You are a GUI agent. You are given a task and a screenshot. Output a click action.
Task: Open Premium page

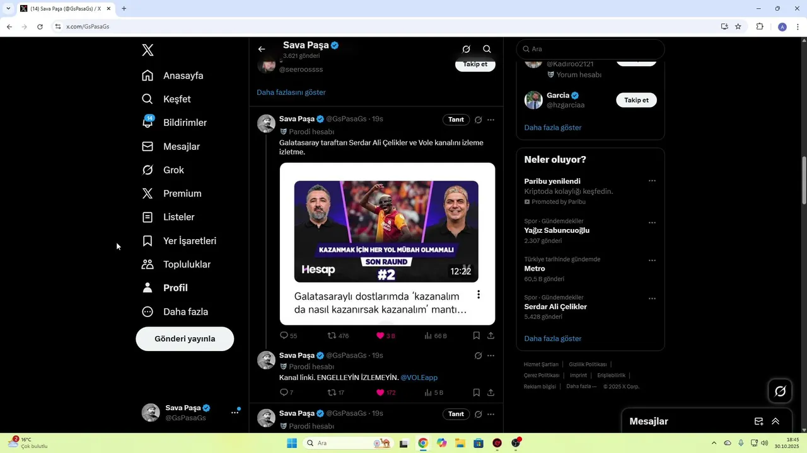171,194
